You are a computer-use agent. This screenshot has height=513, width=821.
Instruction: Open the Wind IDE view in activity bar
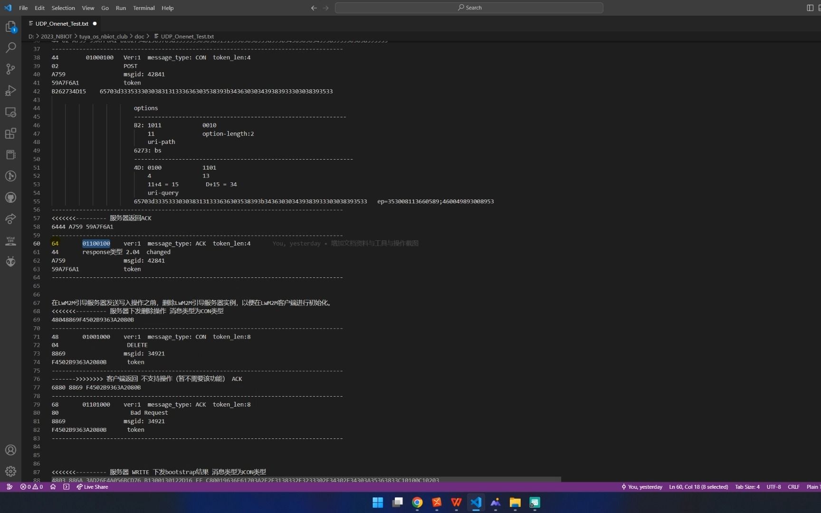10,240
